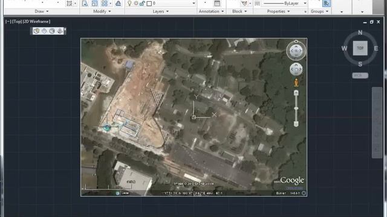Click the blue circular marker on the map
The width and height of the screenshot is (387, 217).
[107, 127]
